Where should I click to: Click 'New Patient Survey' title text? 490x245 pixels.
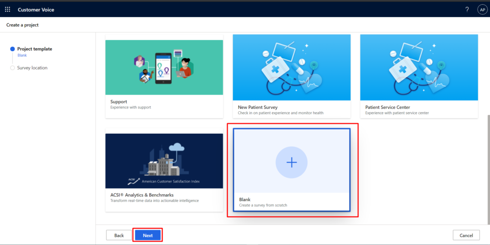coord(257,107)
